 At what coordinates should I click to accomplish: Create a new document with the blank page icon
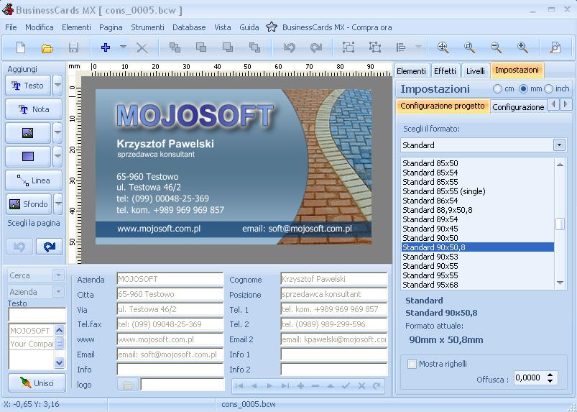click(21, 47)
